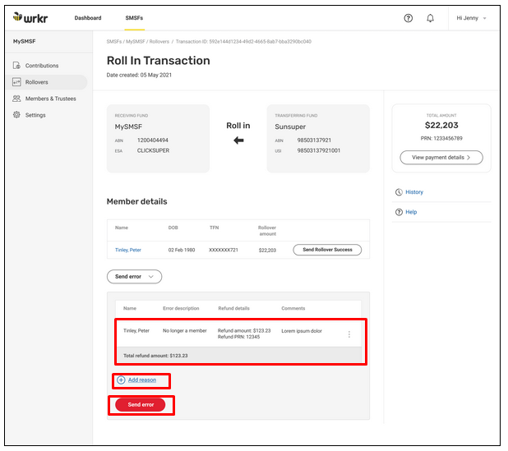Click the Member details heading

136,202
